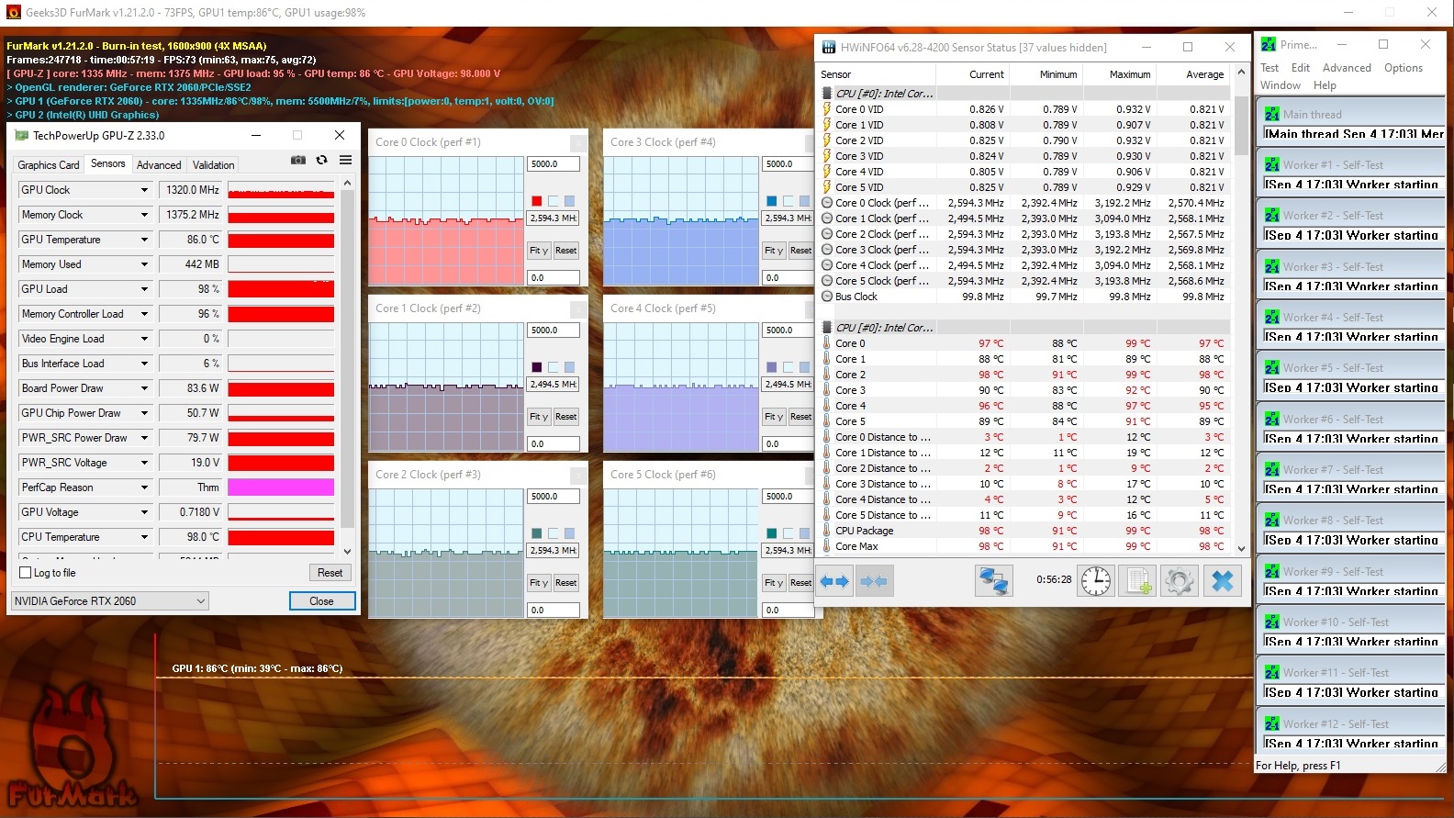Screen dimensions: 1454x818
Task: Open Prime95 Window menu
Action: point(1281,85)
